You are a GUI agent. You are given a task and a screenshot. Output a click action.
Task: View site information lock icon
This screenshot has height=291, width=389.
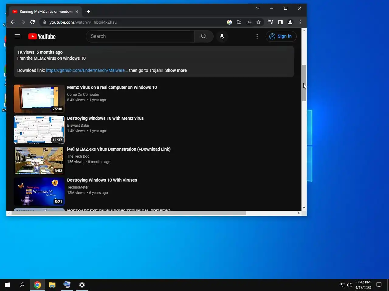coord(45,22)
